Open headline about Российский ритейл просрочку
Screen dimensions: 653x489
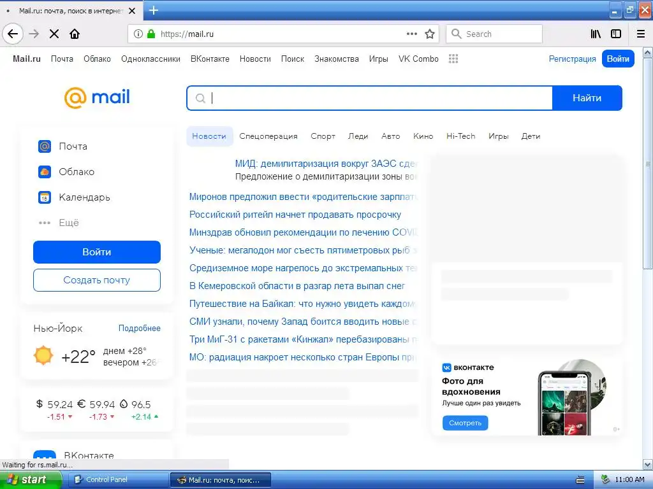point(295,215)
